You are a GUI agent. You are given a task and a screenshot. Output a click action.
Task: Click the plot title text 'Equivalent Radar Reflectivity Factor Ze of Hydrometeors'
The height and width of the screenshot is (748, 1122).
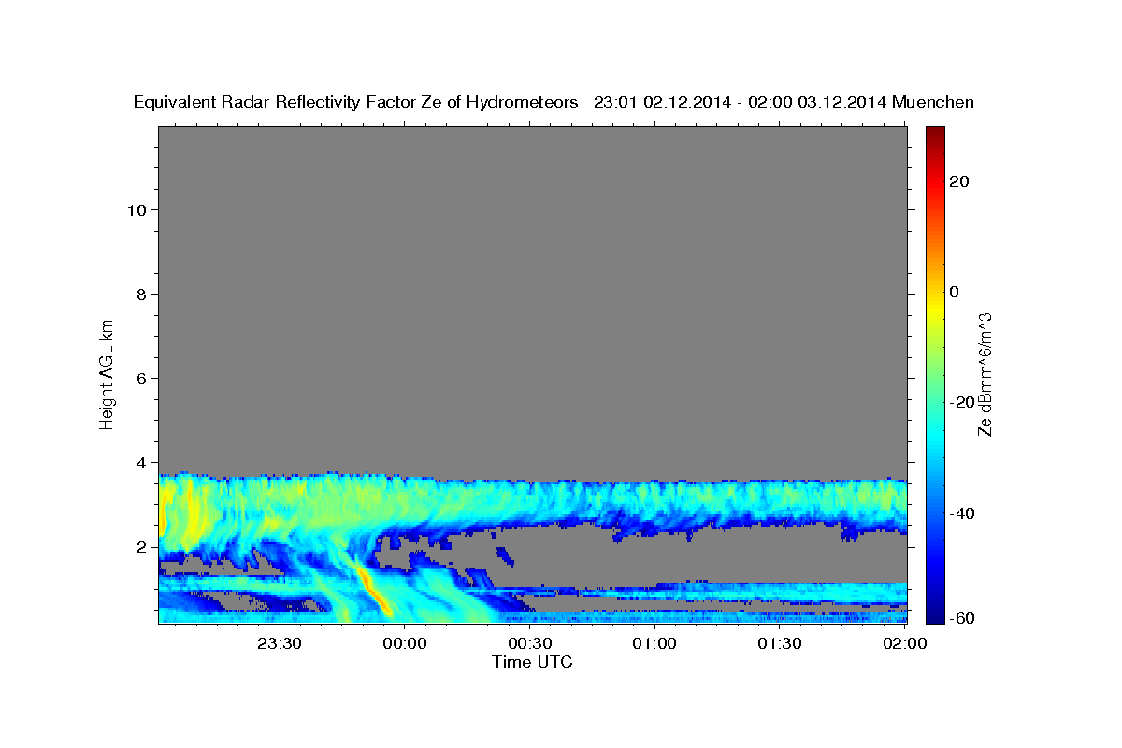click(356, 103)
